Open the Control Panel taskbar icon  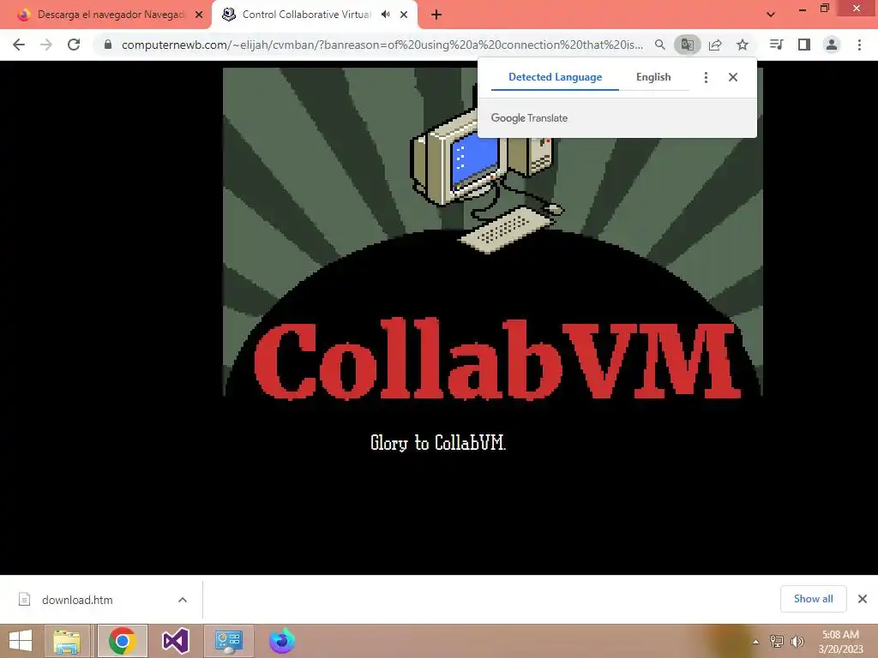tap(228, 641)
